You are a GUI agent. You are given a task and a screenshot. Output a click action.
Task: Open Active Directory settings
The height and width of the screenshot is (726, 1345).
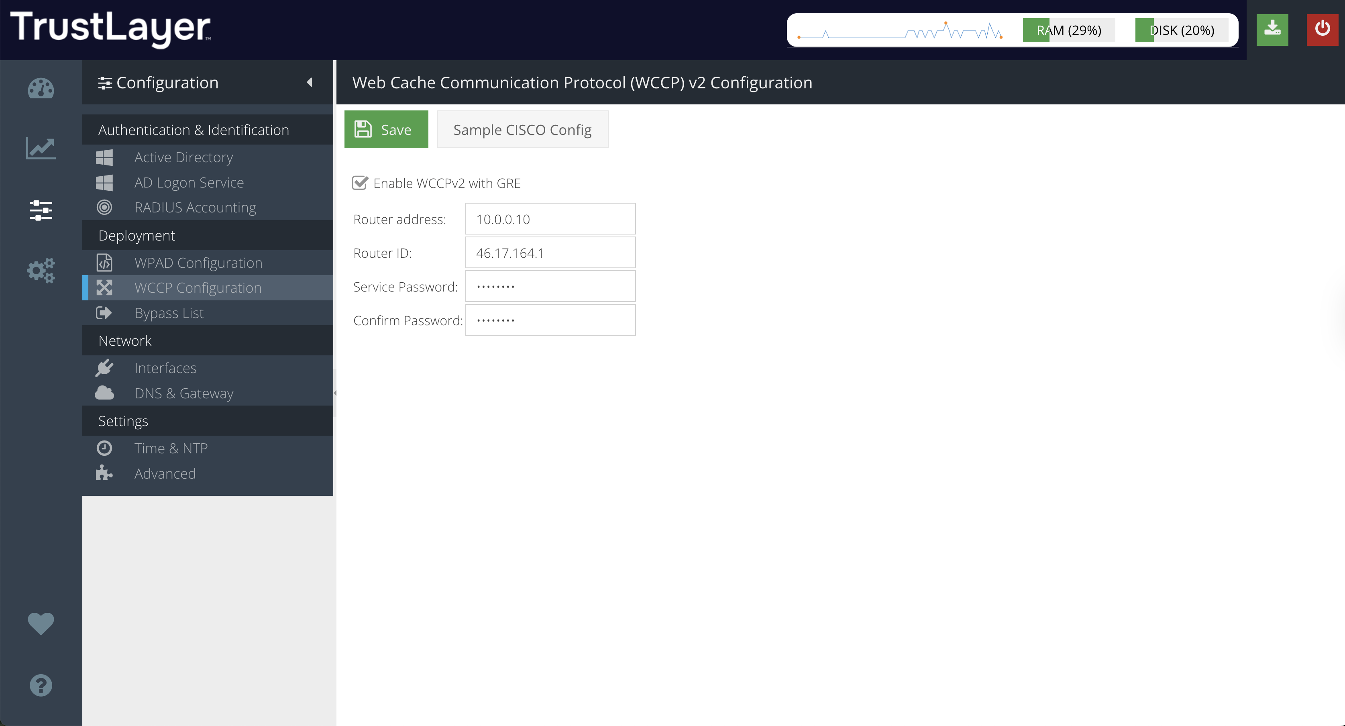(x=207, y=157)
